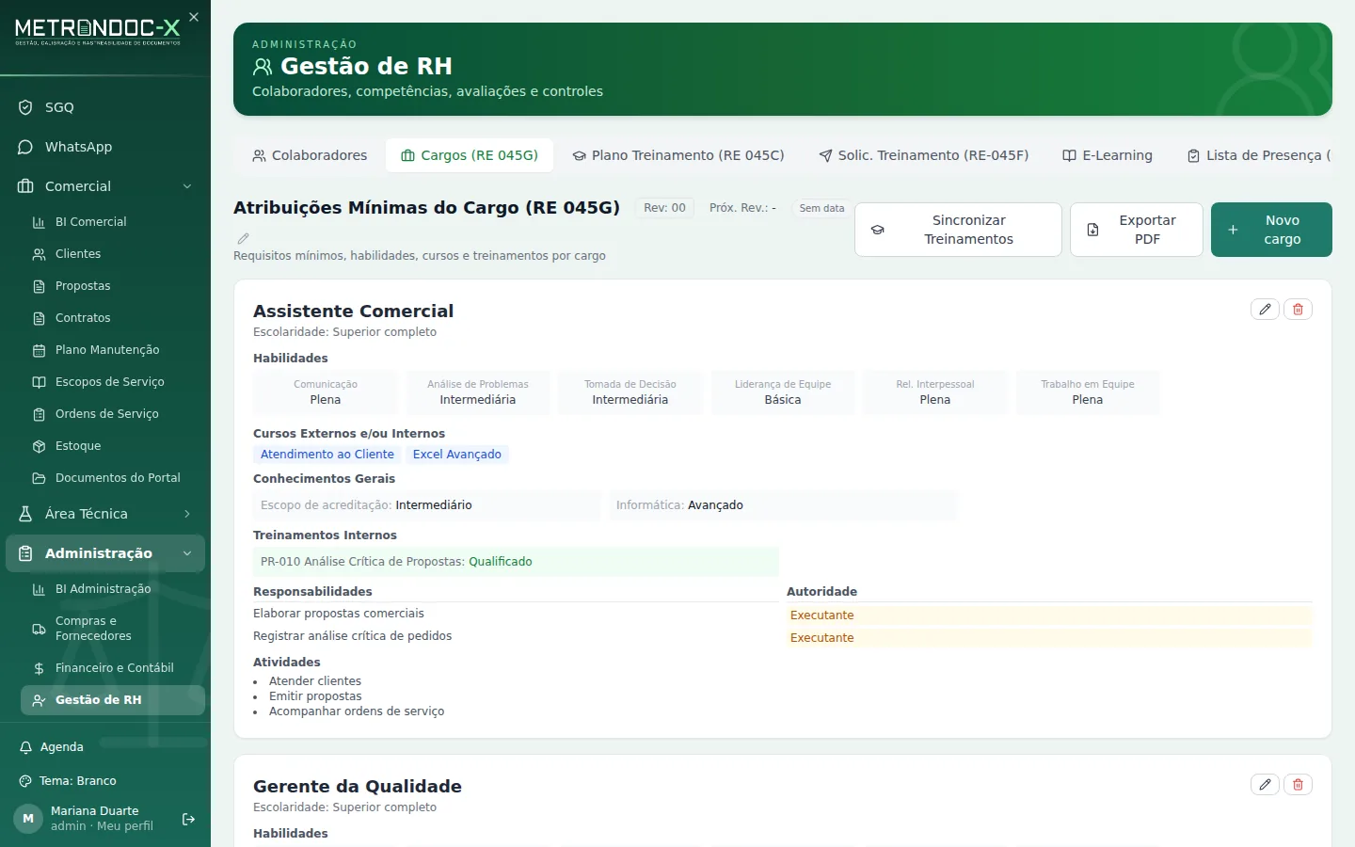Change theme via Tema: Branco
The width and height of the screenshot is (1355, 847).
[x=105, y=781]
